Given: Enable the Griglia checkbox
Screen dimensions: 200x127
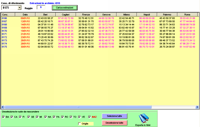Looking at the screenshot, I should [x=79, y=124].
